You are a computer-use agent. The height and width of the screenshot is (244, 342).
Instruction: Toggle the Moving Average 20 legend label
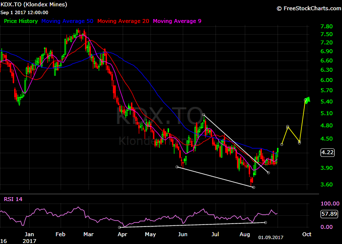pos(124,21)
